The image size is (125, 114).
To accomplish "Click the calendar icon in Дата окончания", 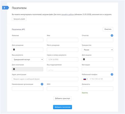I will pos(14,69).
